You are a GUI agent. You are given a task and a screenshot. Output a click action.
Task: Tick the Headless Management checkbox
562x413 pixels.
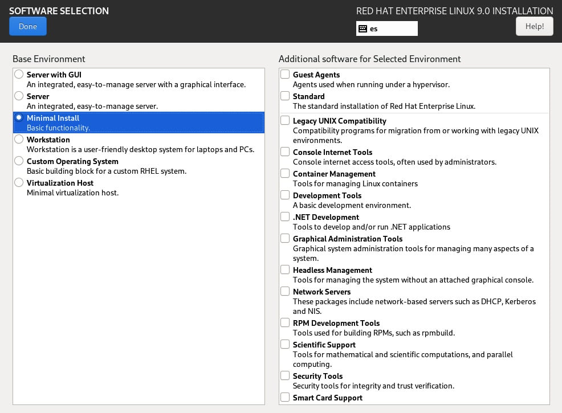(285, 269)
